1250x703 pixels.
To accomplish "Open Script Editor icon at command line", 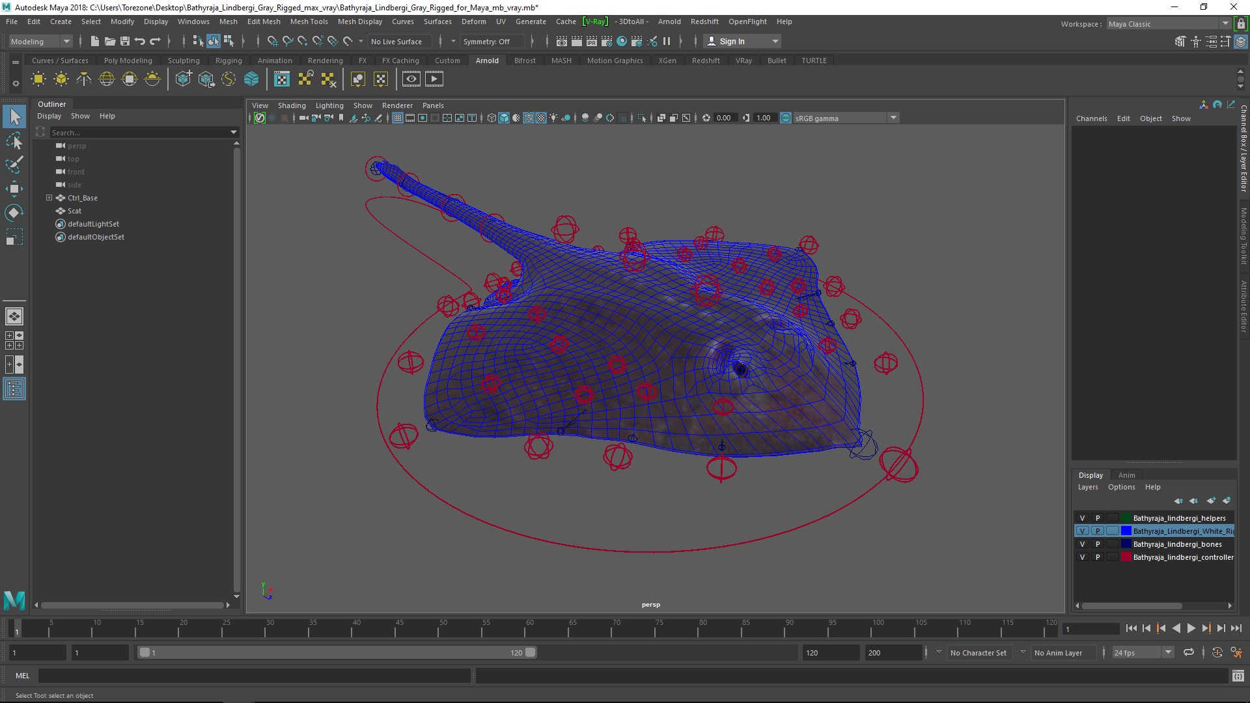I will pyautogui.click(x=1238, y=676).
